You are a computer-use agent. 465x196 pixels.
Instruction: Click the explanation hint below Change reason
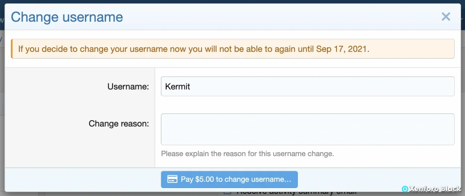tap(247, 154)
